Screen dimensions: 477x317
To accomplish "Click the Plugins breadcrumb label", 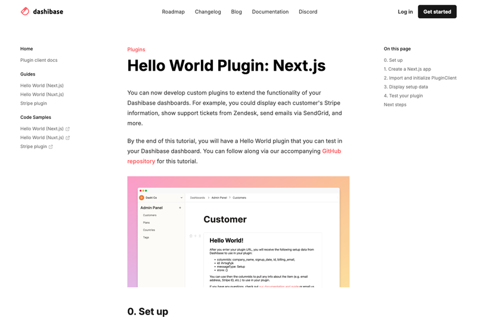I will point(136,49).
